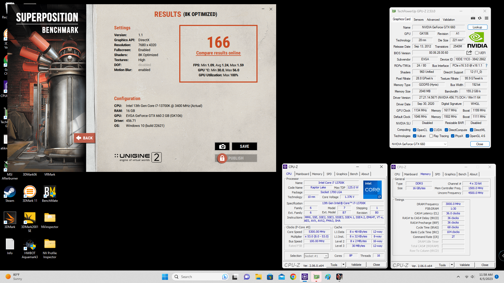Open Bench tab in left CPU-Z

354,174
